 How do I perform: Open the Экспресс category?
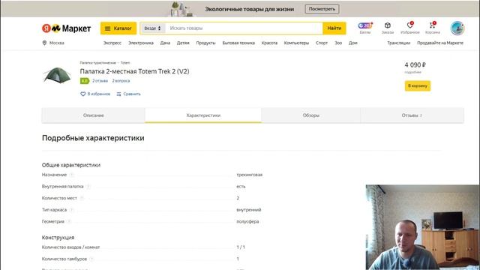(x=112, y=43)
